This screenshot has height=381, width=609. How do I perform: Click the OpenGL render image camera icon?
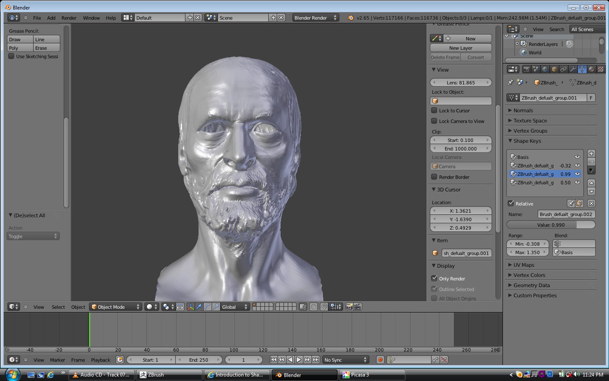coord(349,307)
